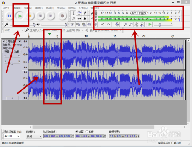This screenshot has width=192, height=147.
Task: Click the track pan slider
Action: tap(12, 63)
